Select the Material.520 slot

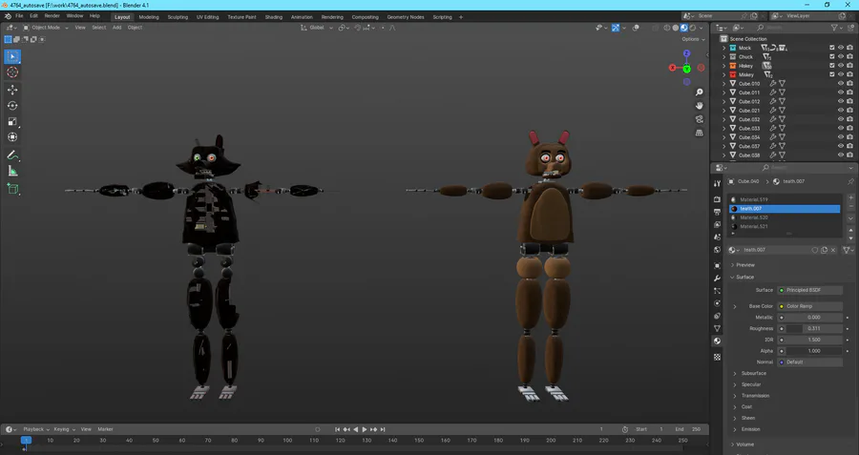tap(785, 217)
